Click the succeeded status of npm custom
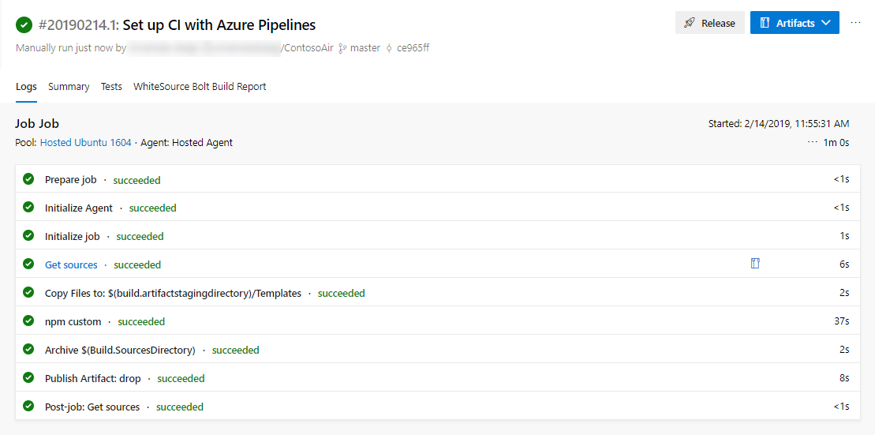Image resolution: width=875 pixels, height=435 pixels. coord(141,321)
